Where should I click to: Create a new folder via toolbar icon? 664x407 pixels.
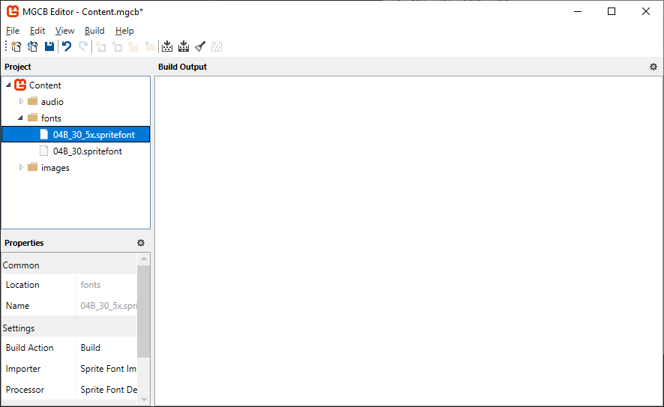coord(133,46)
